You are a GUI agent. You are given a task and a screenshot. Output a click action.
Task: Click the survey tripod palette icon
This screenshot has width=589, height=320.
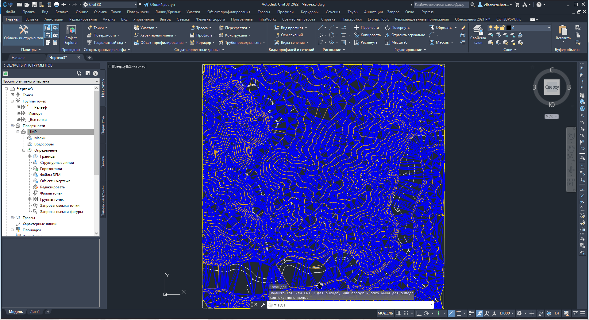point(48,35)
